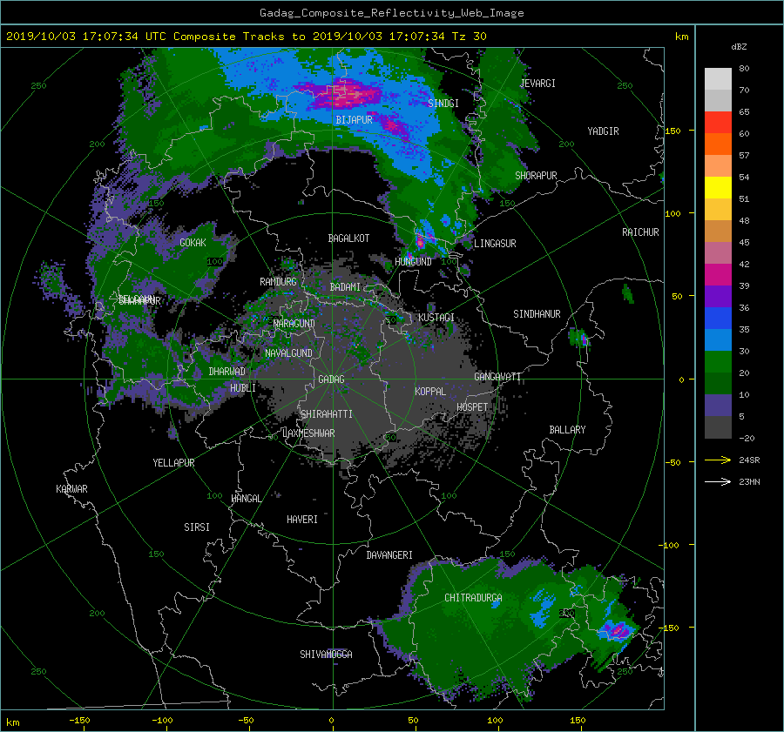The height and width of the screenshot is (732, 784).
Task: Click the NAVALGUND city label
Action: (x=288, y=353)
